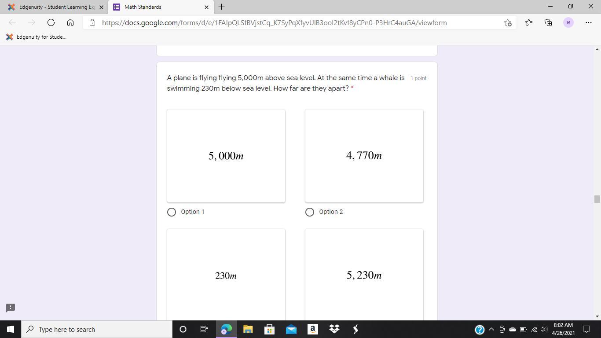Open browser Collections

click(548, 22)
